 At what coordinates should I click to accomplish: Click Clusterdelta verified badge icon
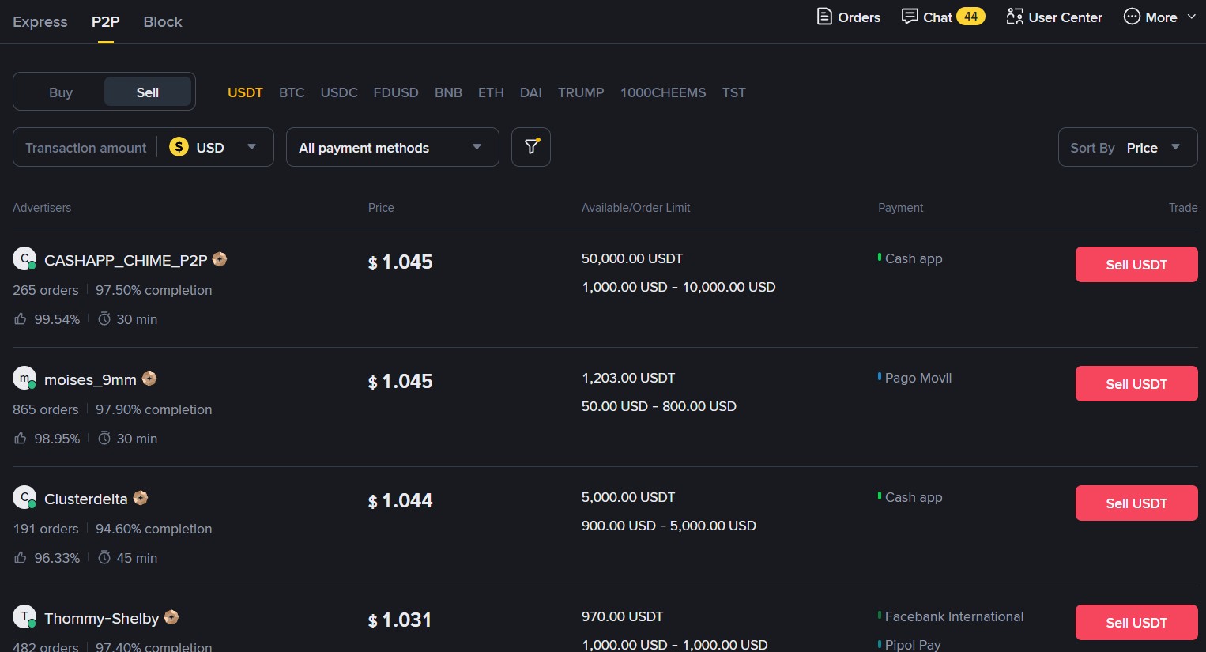tap(141, 498)
